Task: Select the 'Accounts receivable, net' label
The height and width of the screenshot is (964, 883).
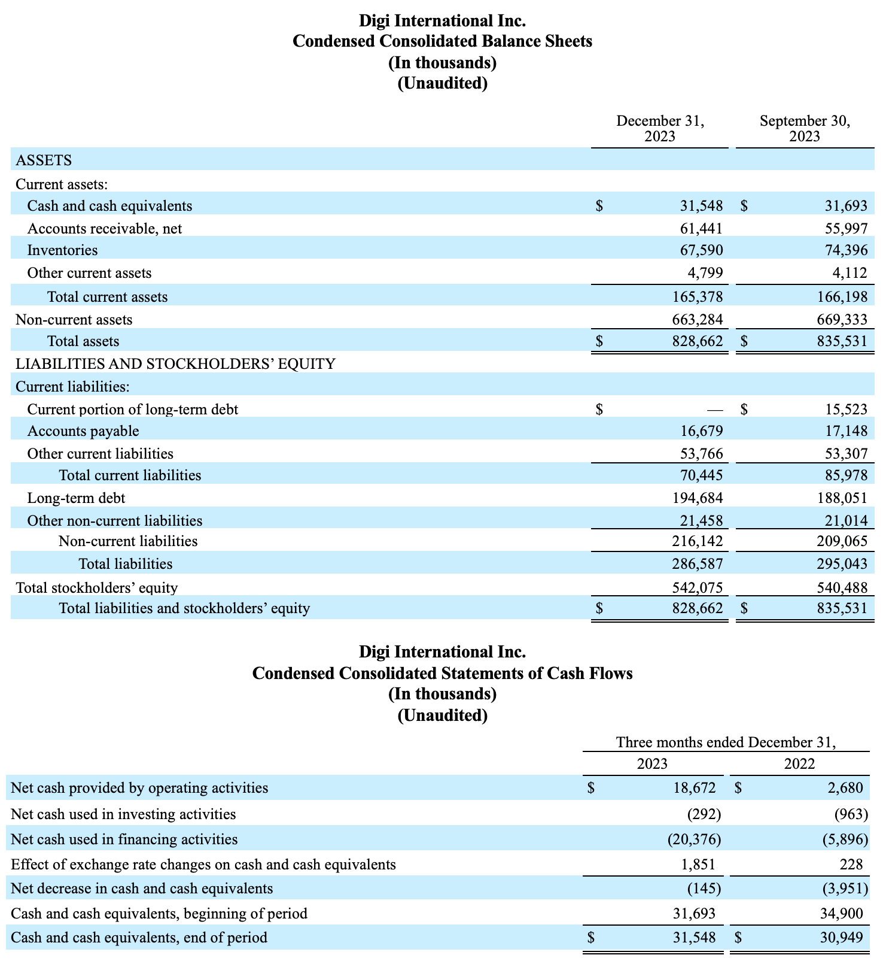Action: 105,228
